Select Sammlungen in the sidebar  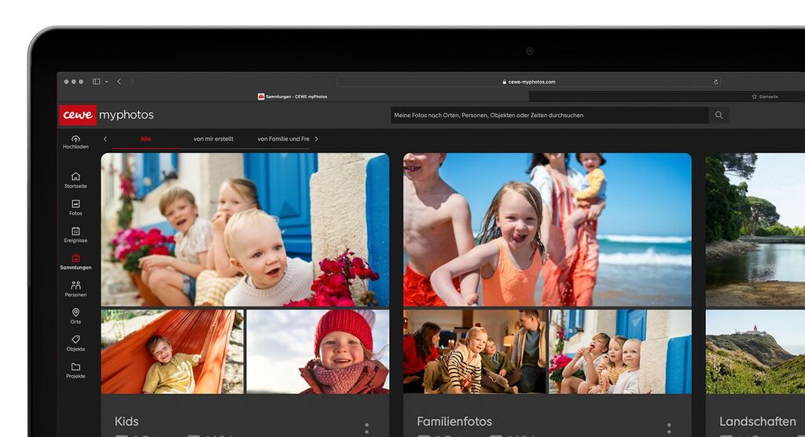(75, 262)
